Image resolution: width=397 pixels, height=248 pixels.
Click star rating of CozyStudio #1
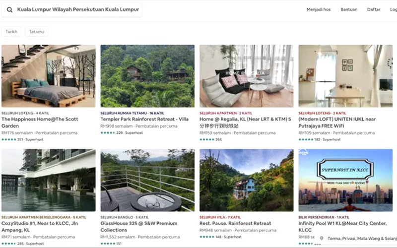[x=9, y=244]
